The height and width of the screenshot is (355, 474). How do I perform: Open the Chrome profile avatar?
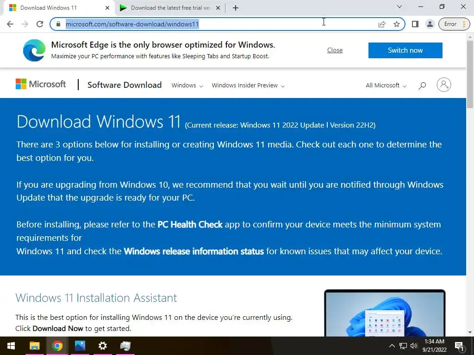click(430, 24)
